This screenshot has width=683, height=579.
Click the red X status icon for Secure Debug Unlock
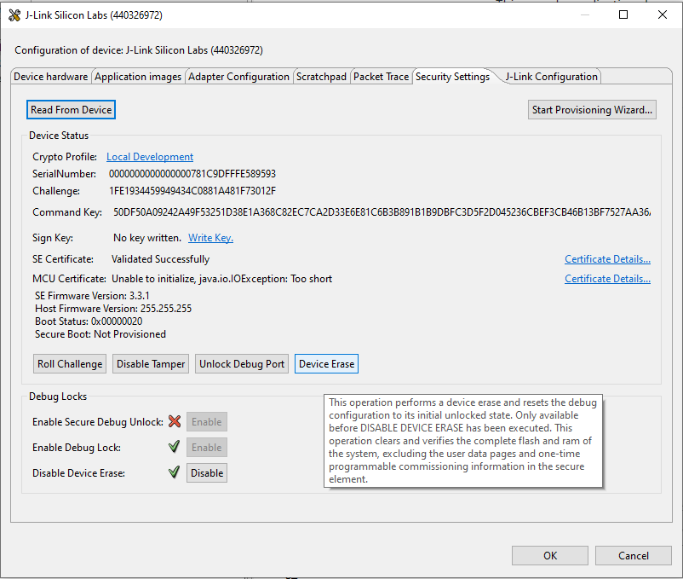pos(175,422)
